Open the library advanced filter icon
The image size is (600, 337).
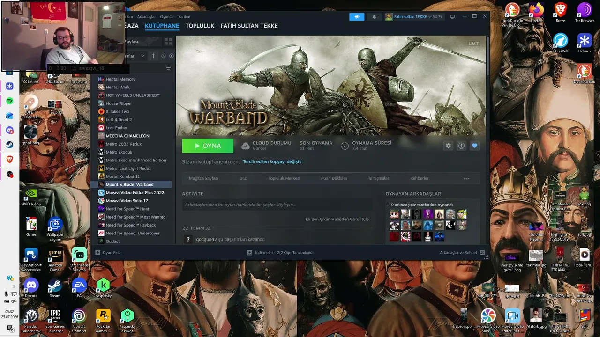(168, 68)
